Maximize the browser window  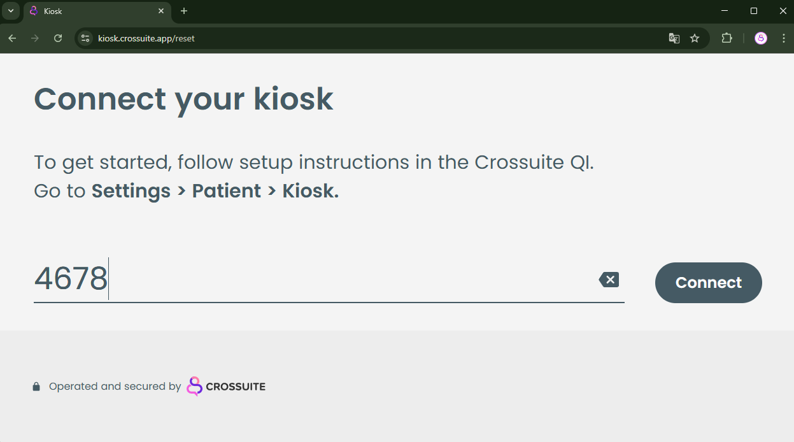[x=754, y=11]
